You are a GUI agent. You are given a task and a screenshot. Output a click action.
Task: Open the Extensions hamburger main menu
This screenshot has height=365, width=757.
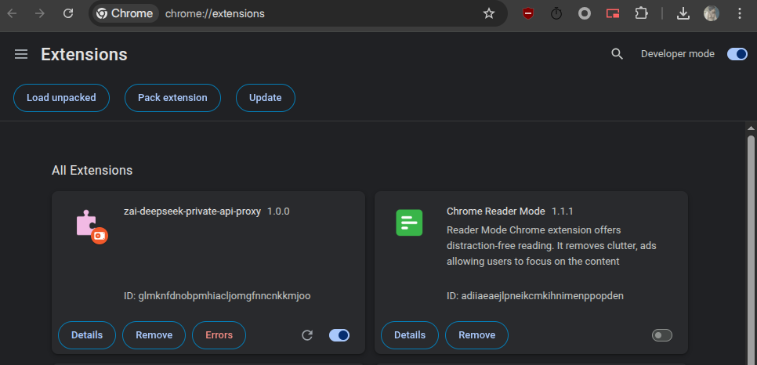[21, 54]
